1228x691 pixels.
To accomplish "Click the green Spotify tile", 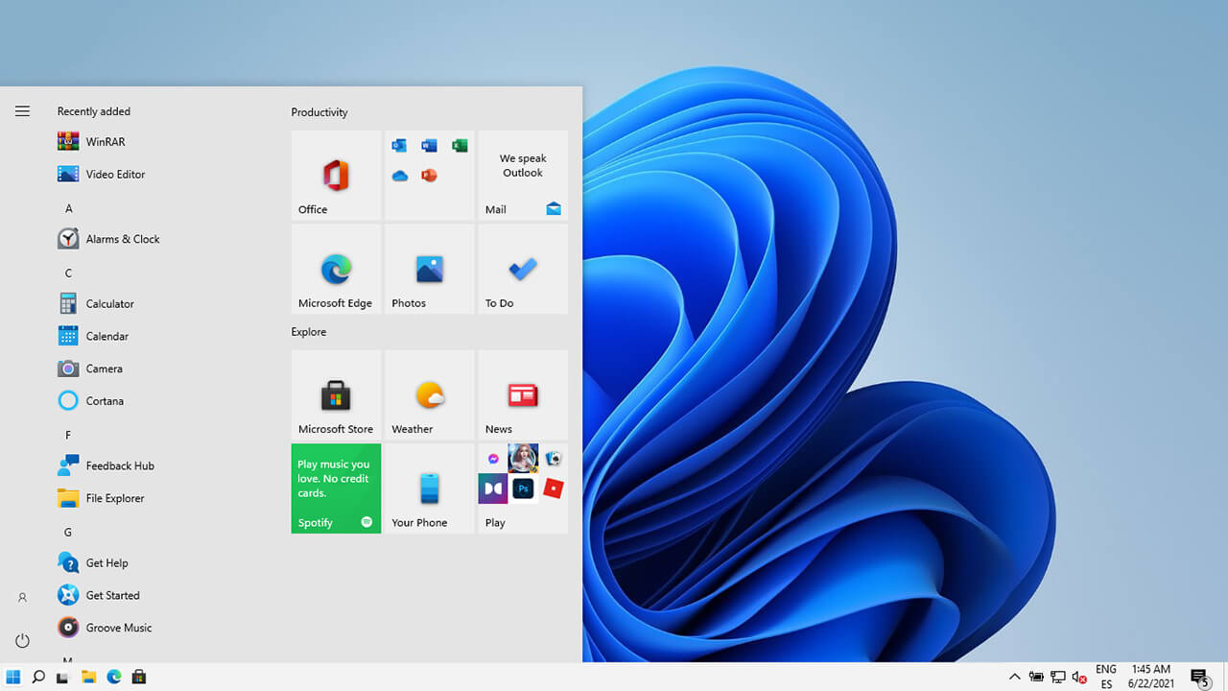I will pos(336,488).
